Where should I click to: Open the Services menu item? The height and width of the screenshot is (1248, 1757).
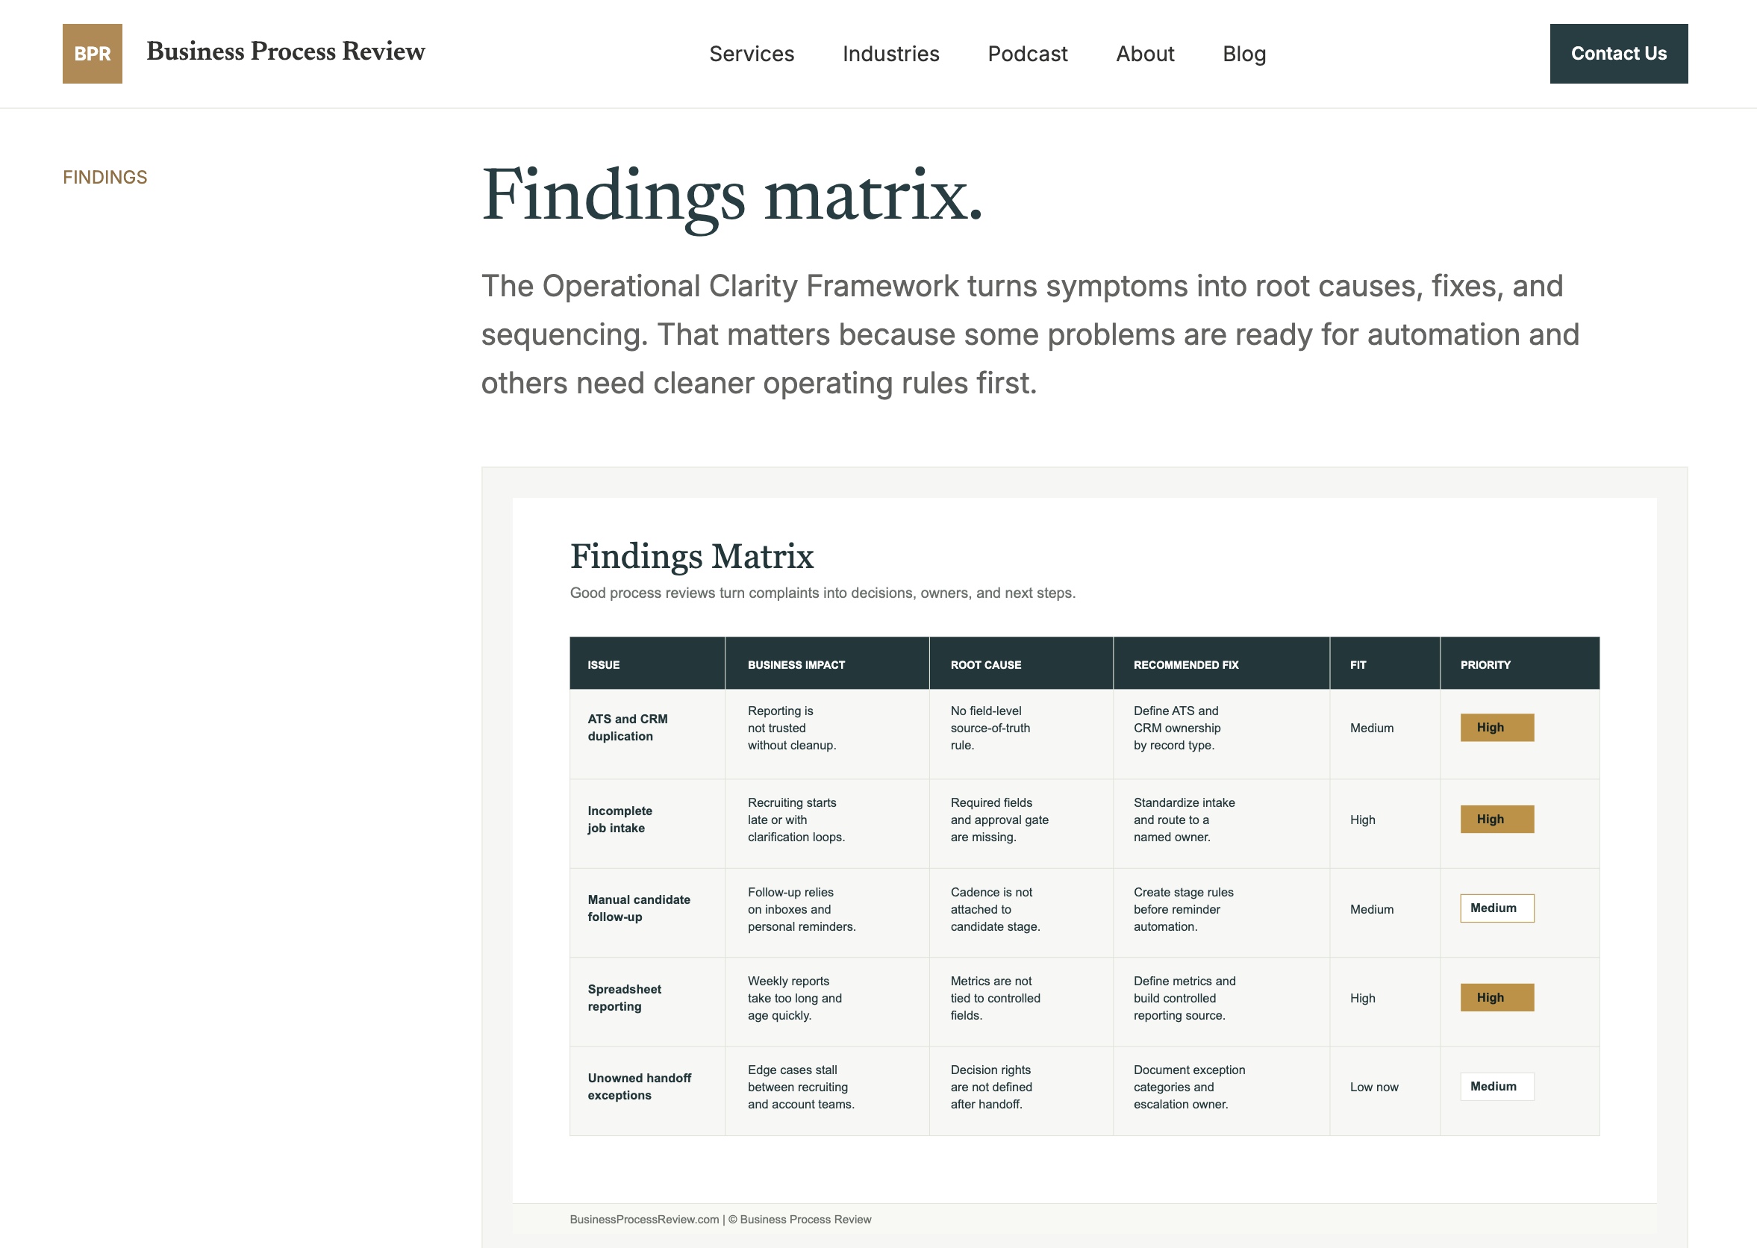point(752,54)
